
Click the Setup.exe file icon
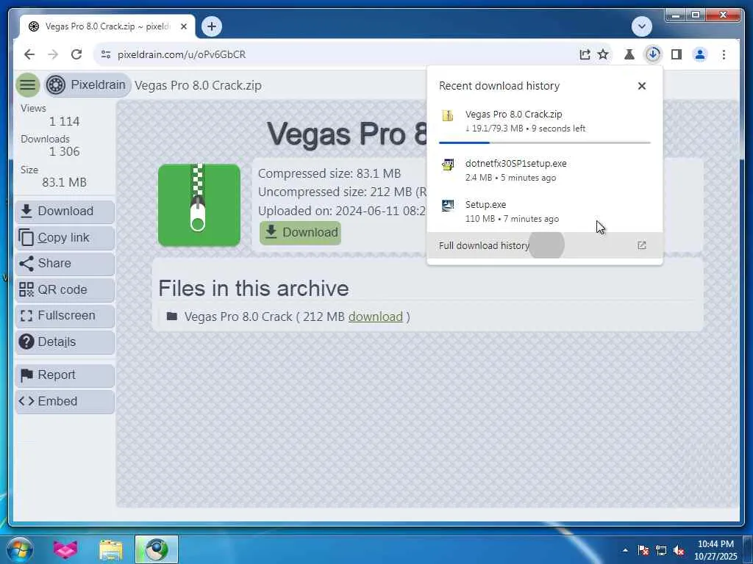click(448, 206)
